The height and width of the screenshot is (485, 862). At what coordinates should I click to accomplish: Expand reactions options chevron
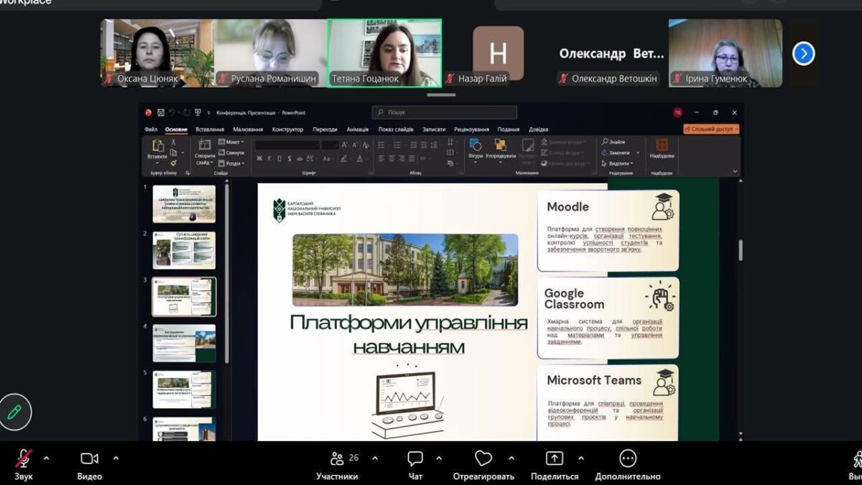pos(511,458)
